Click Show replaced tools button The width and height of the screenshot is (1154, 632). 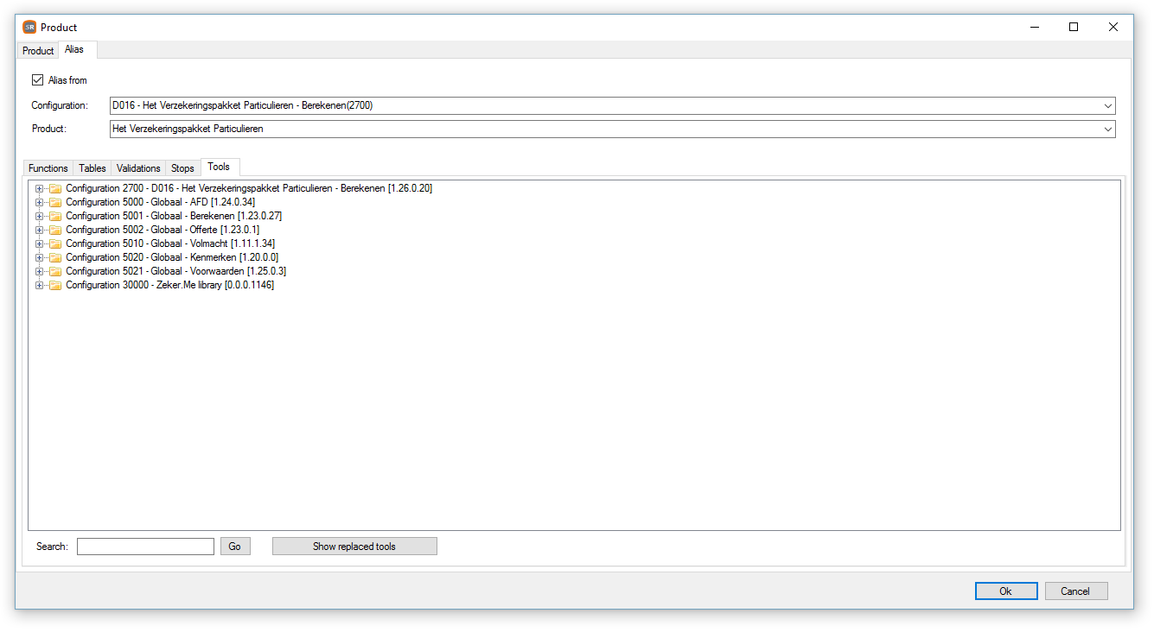click(x=354, y=547)
